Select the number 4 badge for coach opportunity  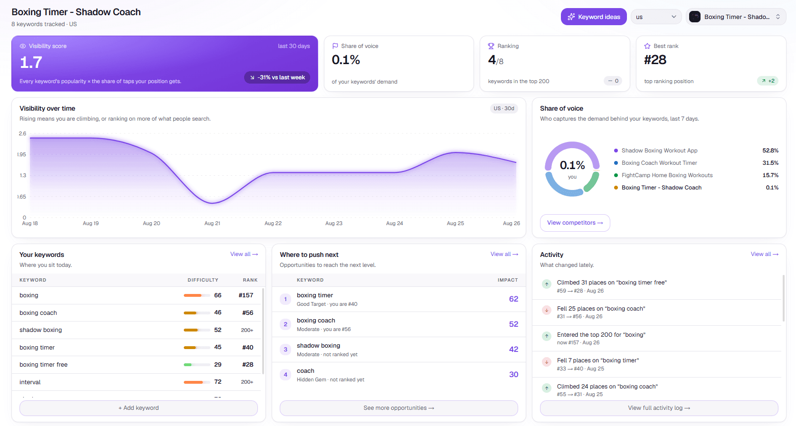(285, 375)
